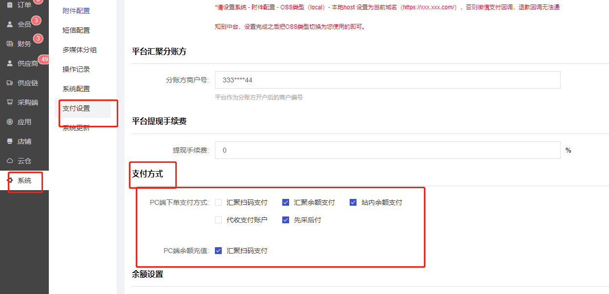Click the 订单 clipboard icon in sidebar
Viewport: 609px width, 294px height.
(10, 5)
